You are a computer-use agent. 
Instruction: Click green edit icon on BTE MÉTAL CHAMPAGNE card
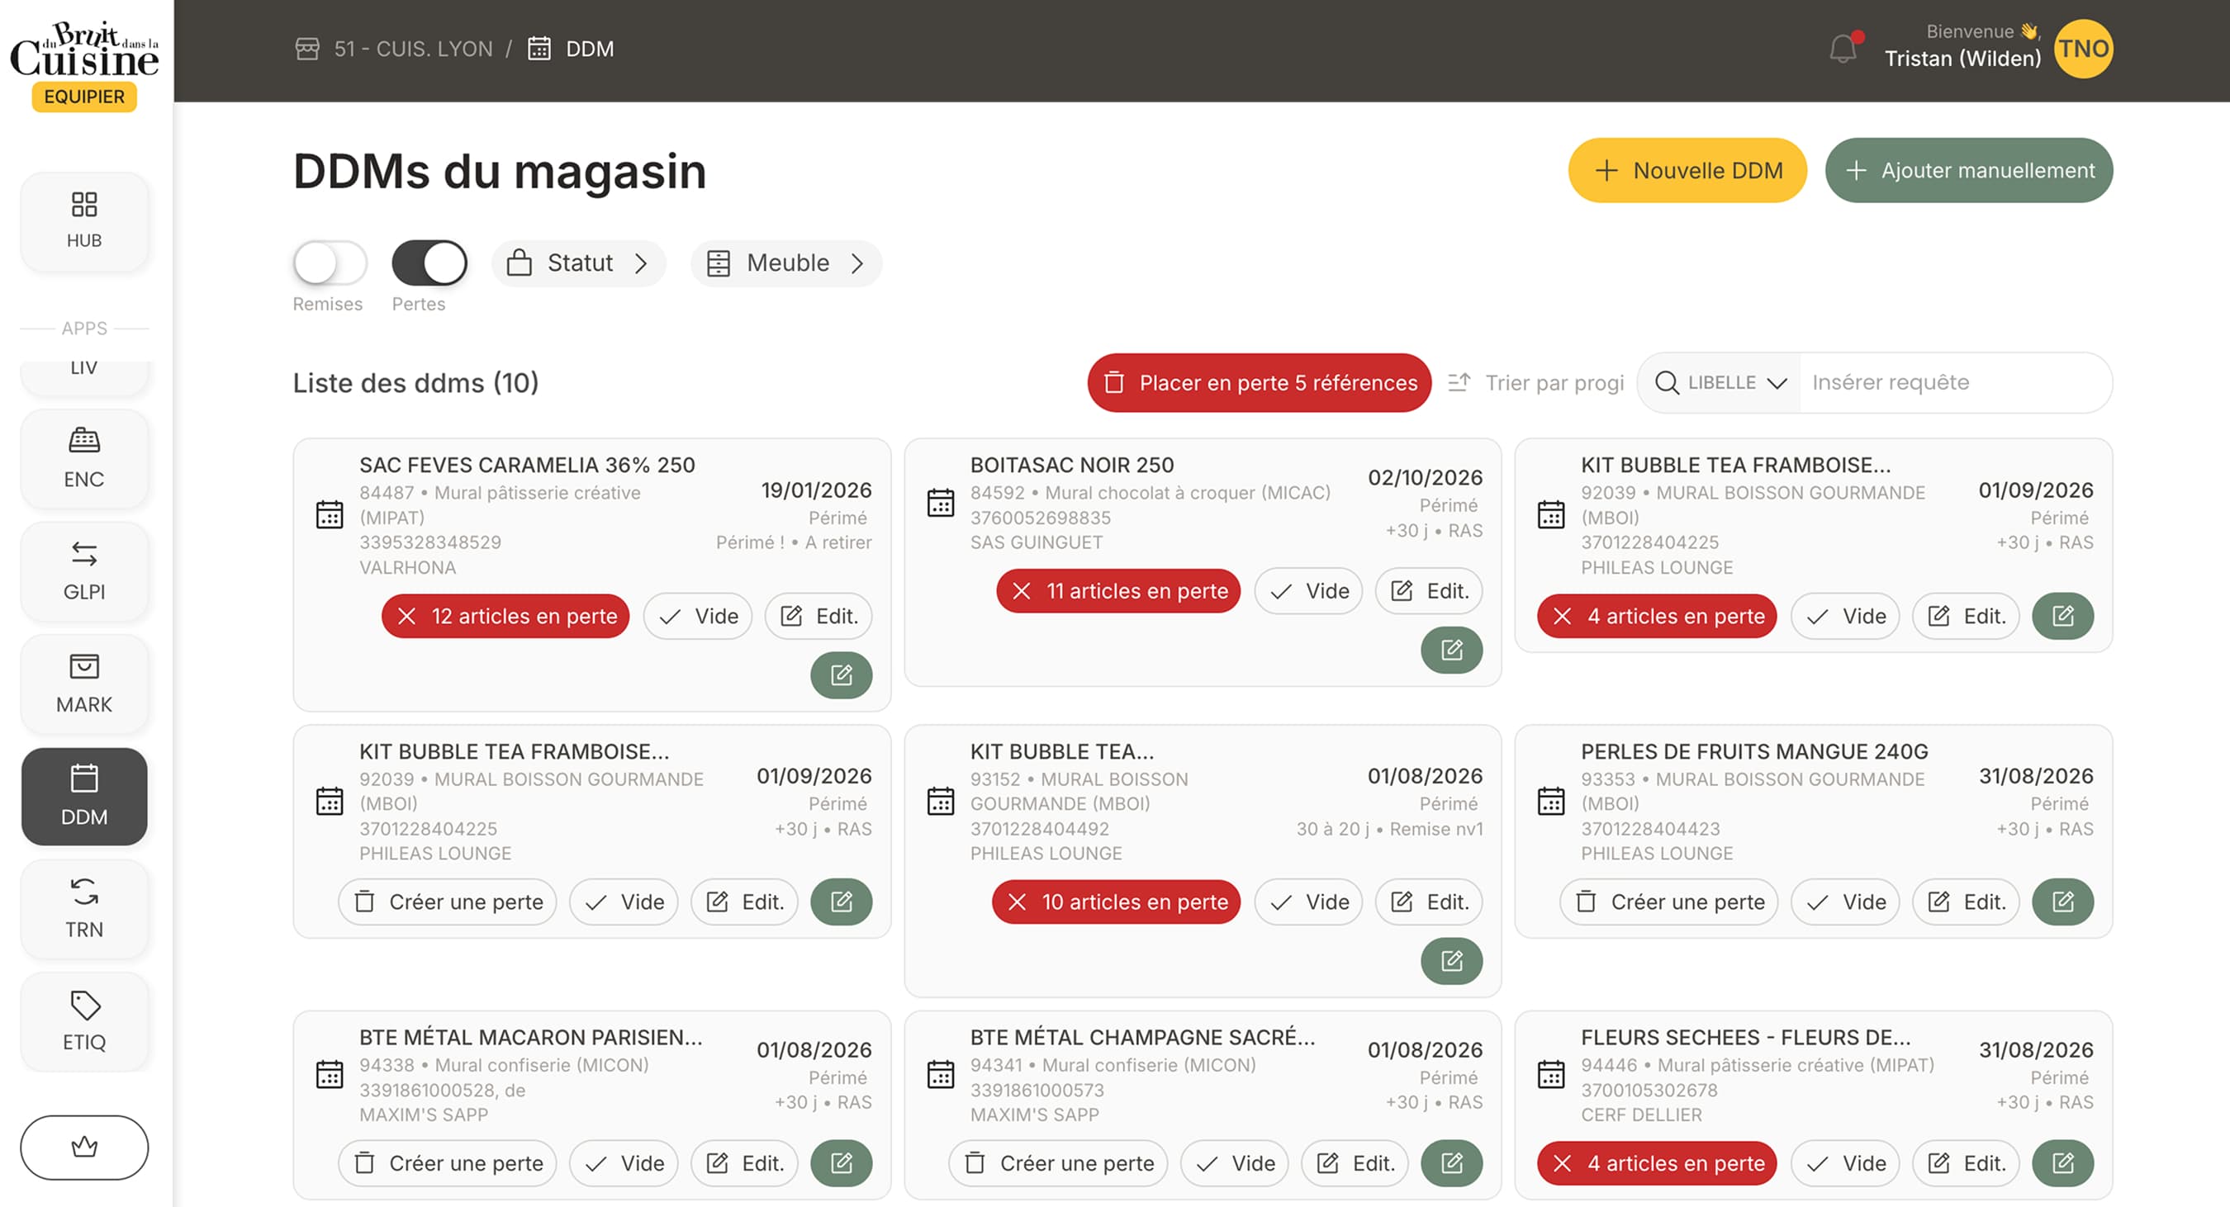[x=1451, y=1162]
